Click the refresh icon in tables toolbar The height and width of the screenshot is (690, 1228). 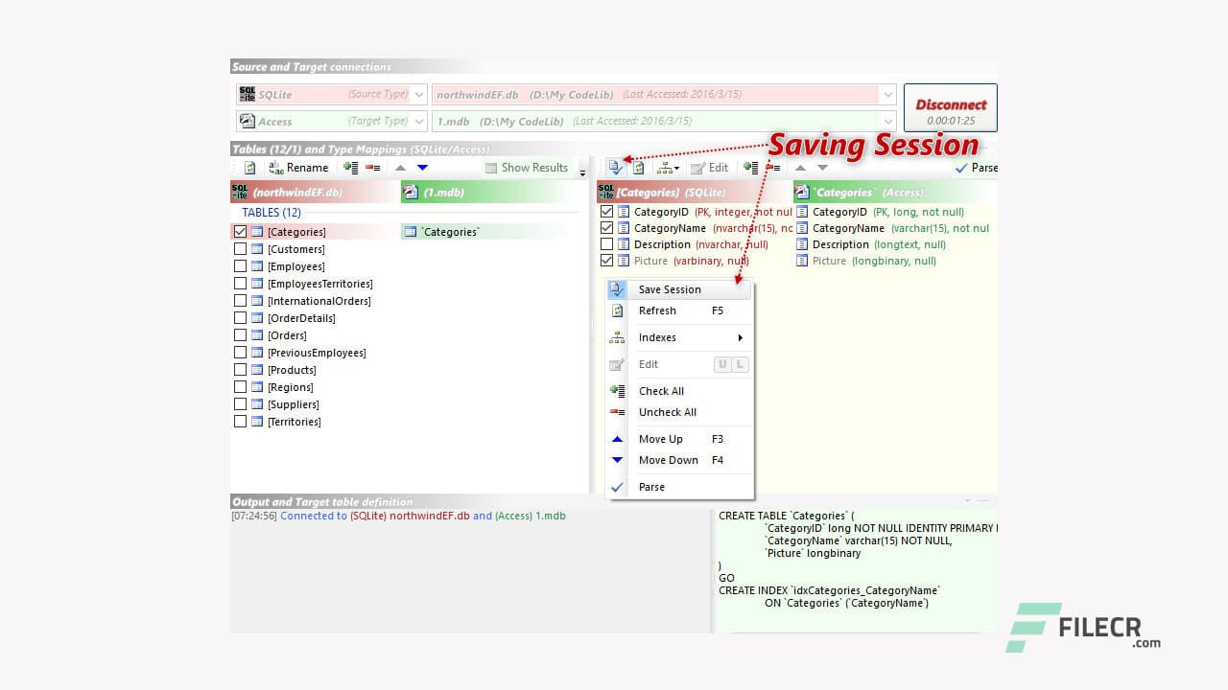249,168
